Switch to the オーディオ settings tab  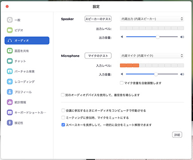pos(27,40)
